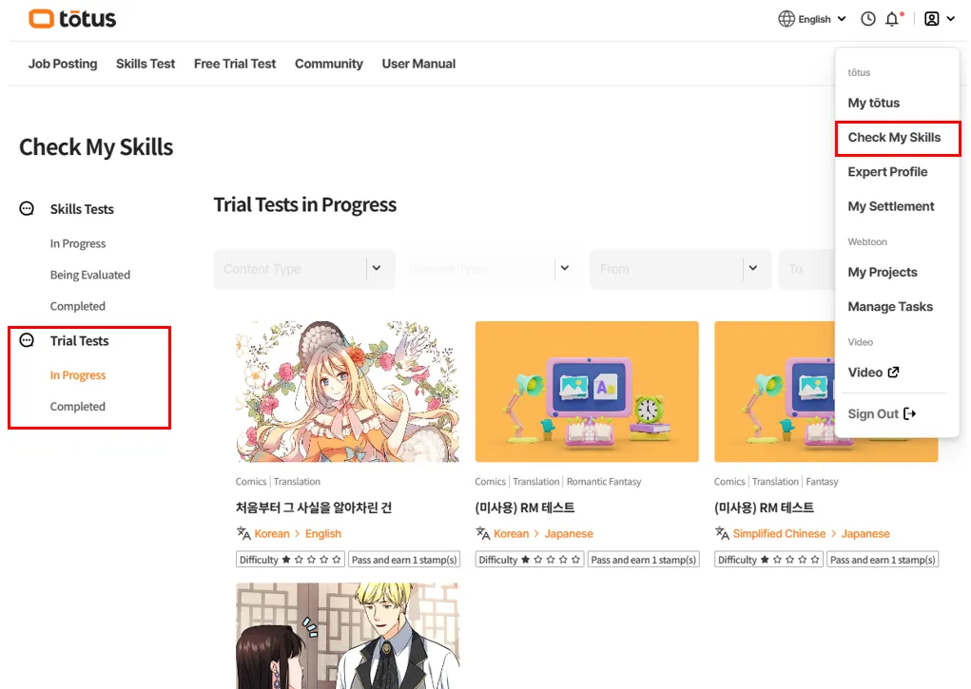Viewport: 971px width, 689px height.
Task: Click the Skills Tests bubble icon
Action: 27,209
